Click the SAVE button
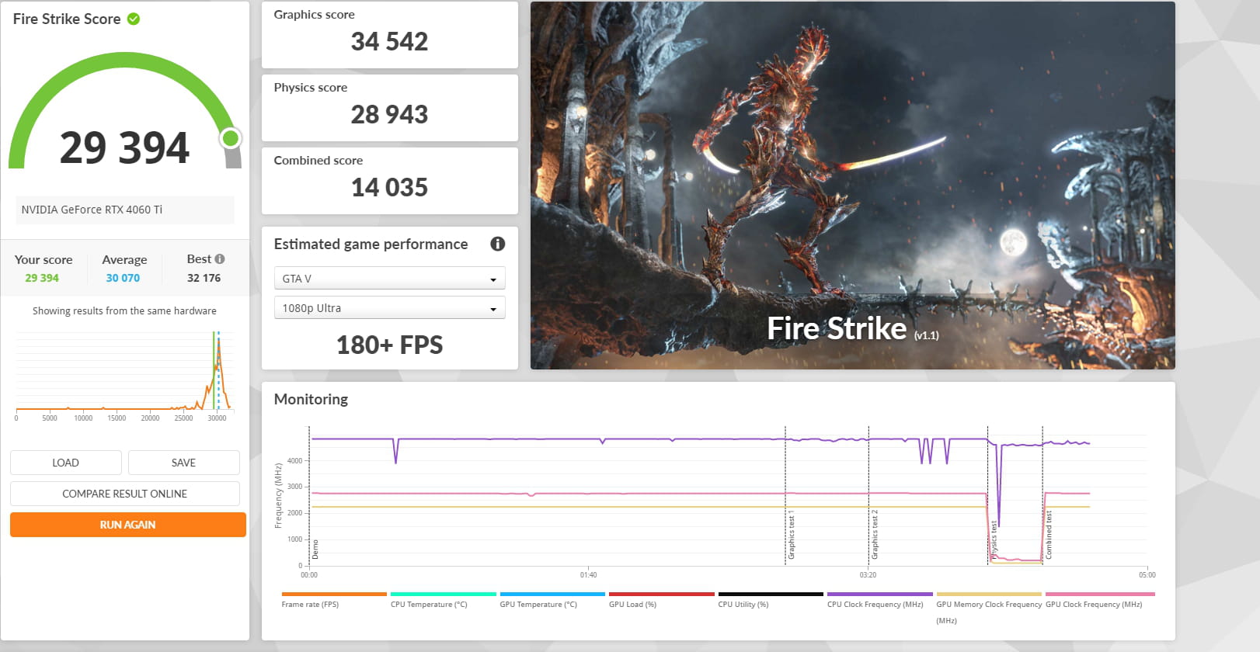 183,463
